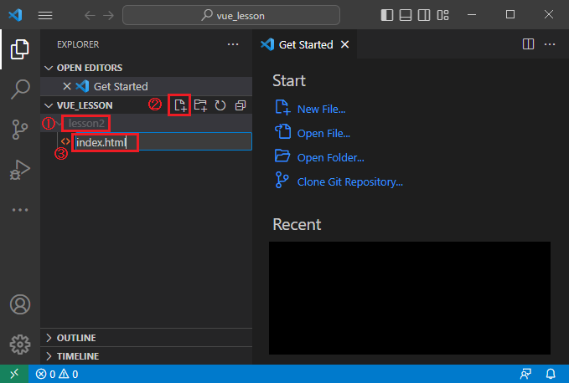Select the Get Started editor tab
The height and width of the screenshot is (383, 569).
(x=305, y=44)
